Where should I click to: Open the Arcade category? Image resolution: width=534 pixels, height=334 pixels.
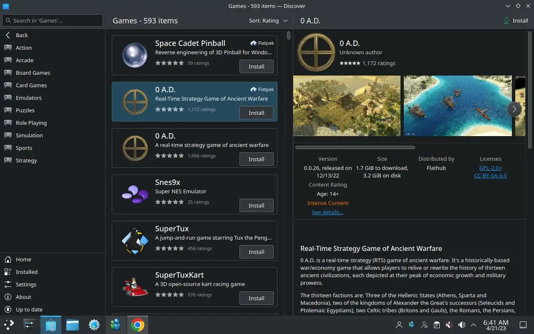click(x=53, y=60)
